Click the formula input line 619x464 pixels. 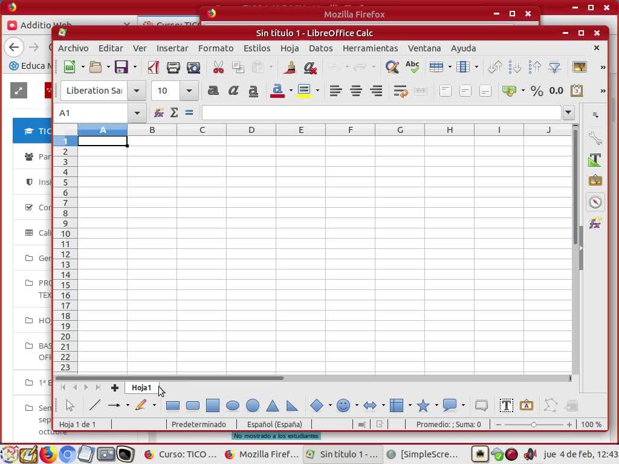381,113
